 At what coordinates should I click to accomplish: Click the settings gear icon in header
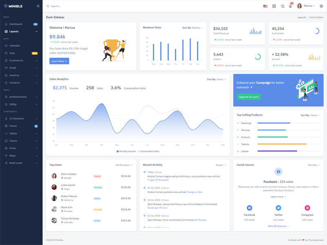point(321,6)
